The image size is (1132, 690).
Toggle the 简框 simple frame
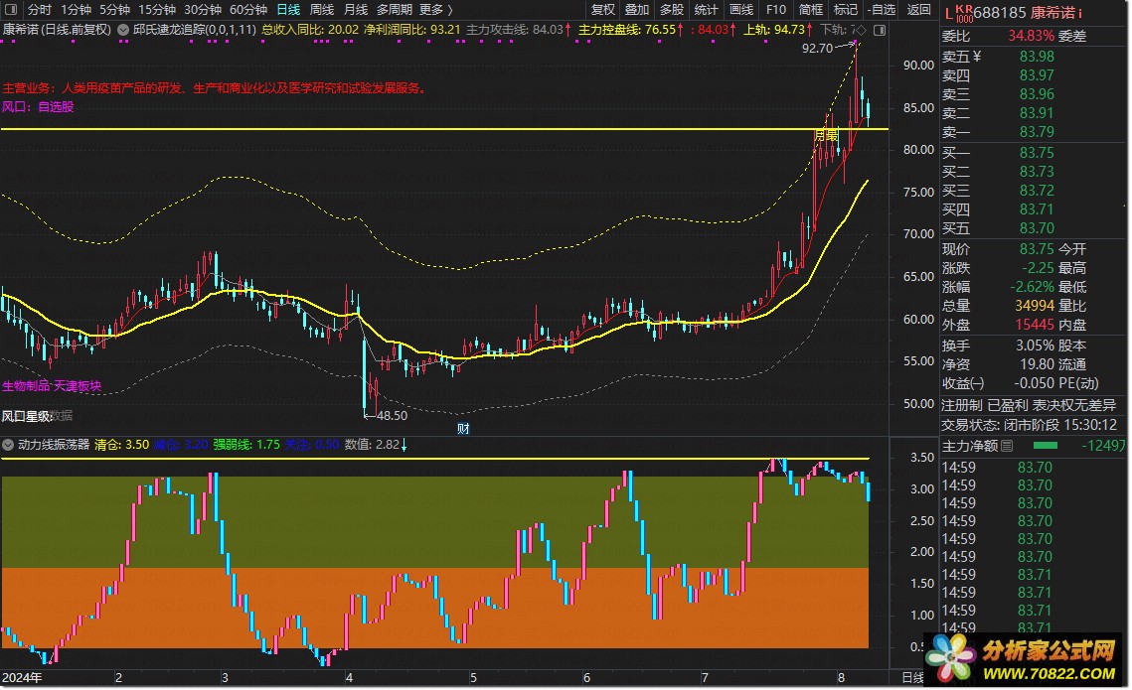pos(811,9)
